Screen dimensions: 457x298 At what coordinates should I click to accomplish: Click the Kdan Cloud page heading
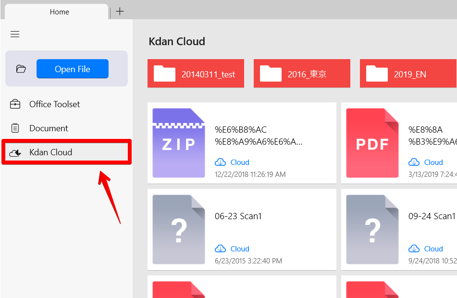coord(177,41)
